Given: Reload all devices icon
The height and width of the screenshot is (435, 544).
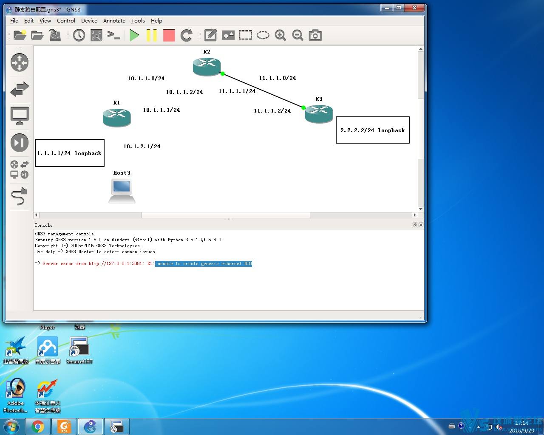Looking at the screenshot, I should pos(187,35).
